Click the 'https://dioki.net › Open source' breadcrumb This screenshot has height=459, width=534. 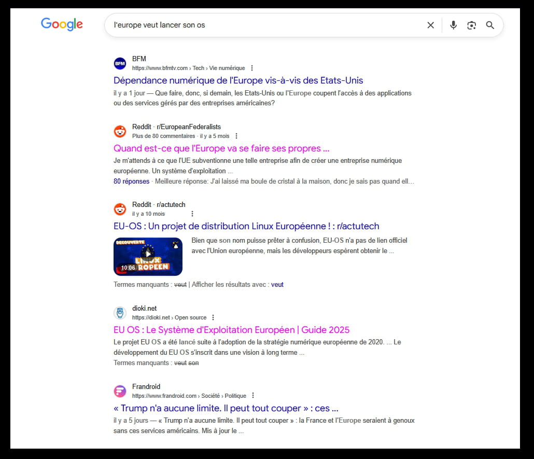pyautogui.click(x=169, y=317)
